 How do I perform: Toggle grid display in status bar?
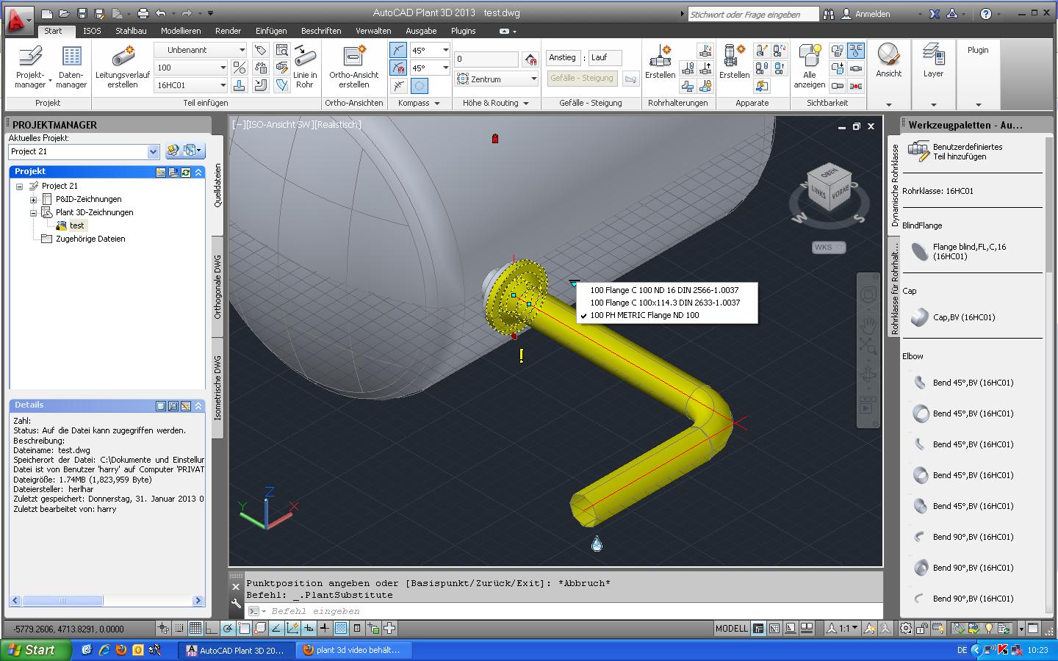[195, 628]
